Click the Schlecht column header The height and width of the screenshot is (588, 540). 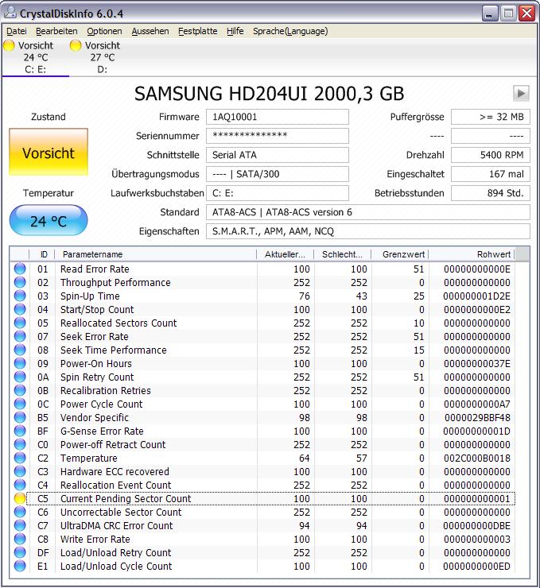point(342,254)
